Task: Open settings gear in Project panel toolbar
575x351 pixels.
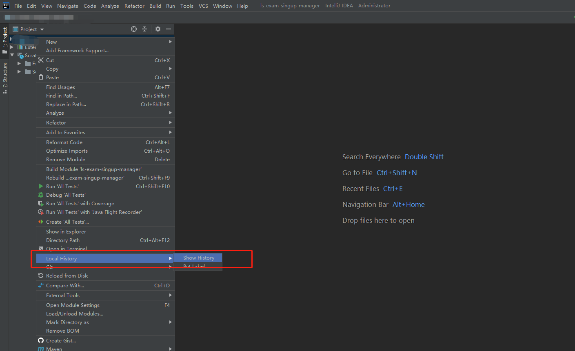Action: 158,29
